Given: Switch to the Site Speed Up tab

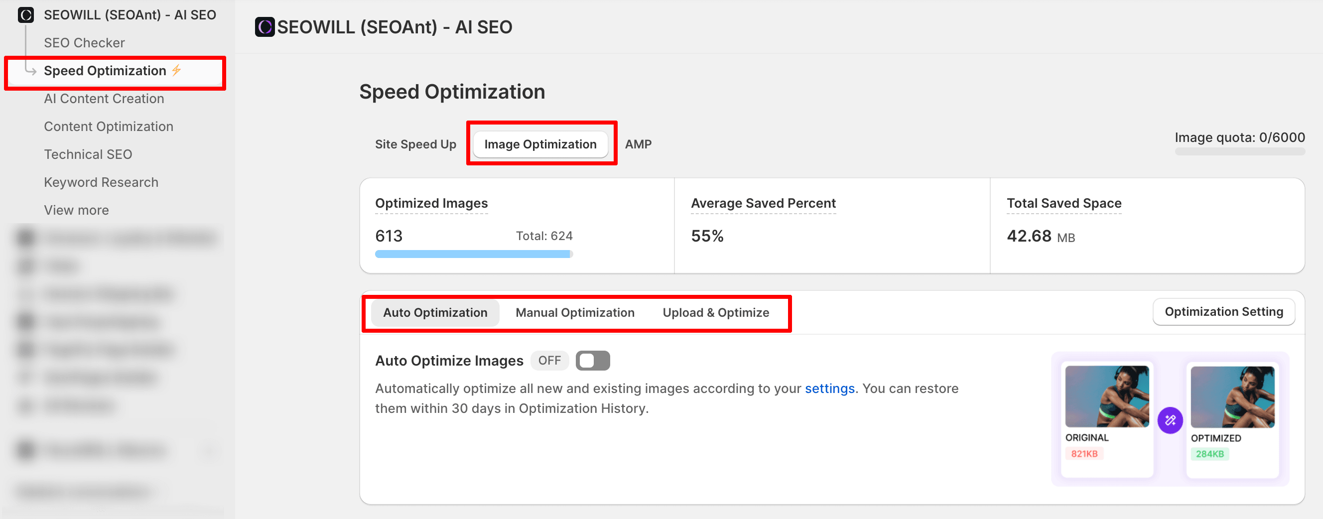Looking at the screenshot, I should click(x=415, y=144).
